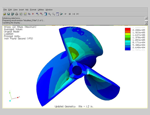Click the Save All icon
Viewport: 150px width, 115px height.
point(12,14)
